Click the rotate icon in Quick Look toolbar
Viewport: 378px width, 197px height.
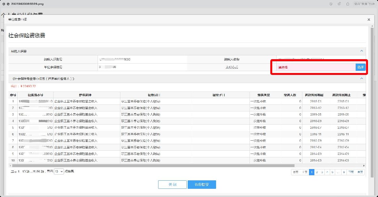(x=339, y=4)
